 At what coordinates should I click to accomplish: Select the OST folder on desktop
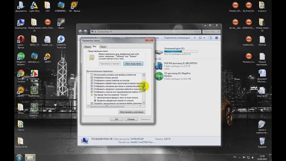click(x=47, y=7)
